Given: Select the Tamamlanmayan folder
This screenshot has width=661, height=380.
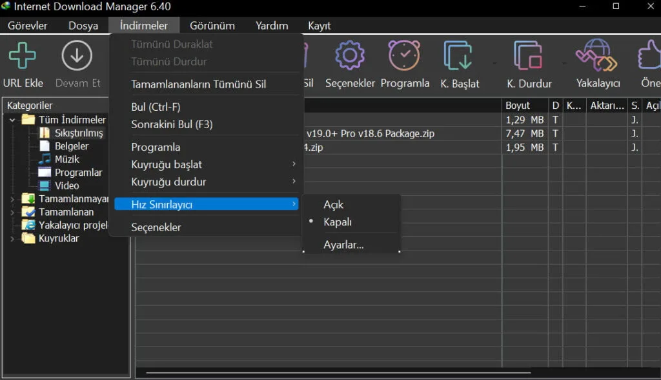Looking at the screenshot, I should click(x=65, y=198).
